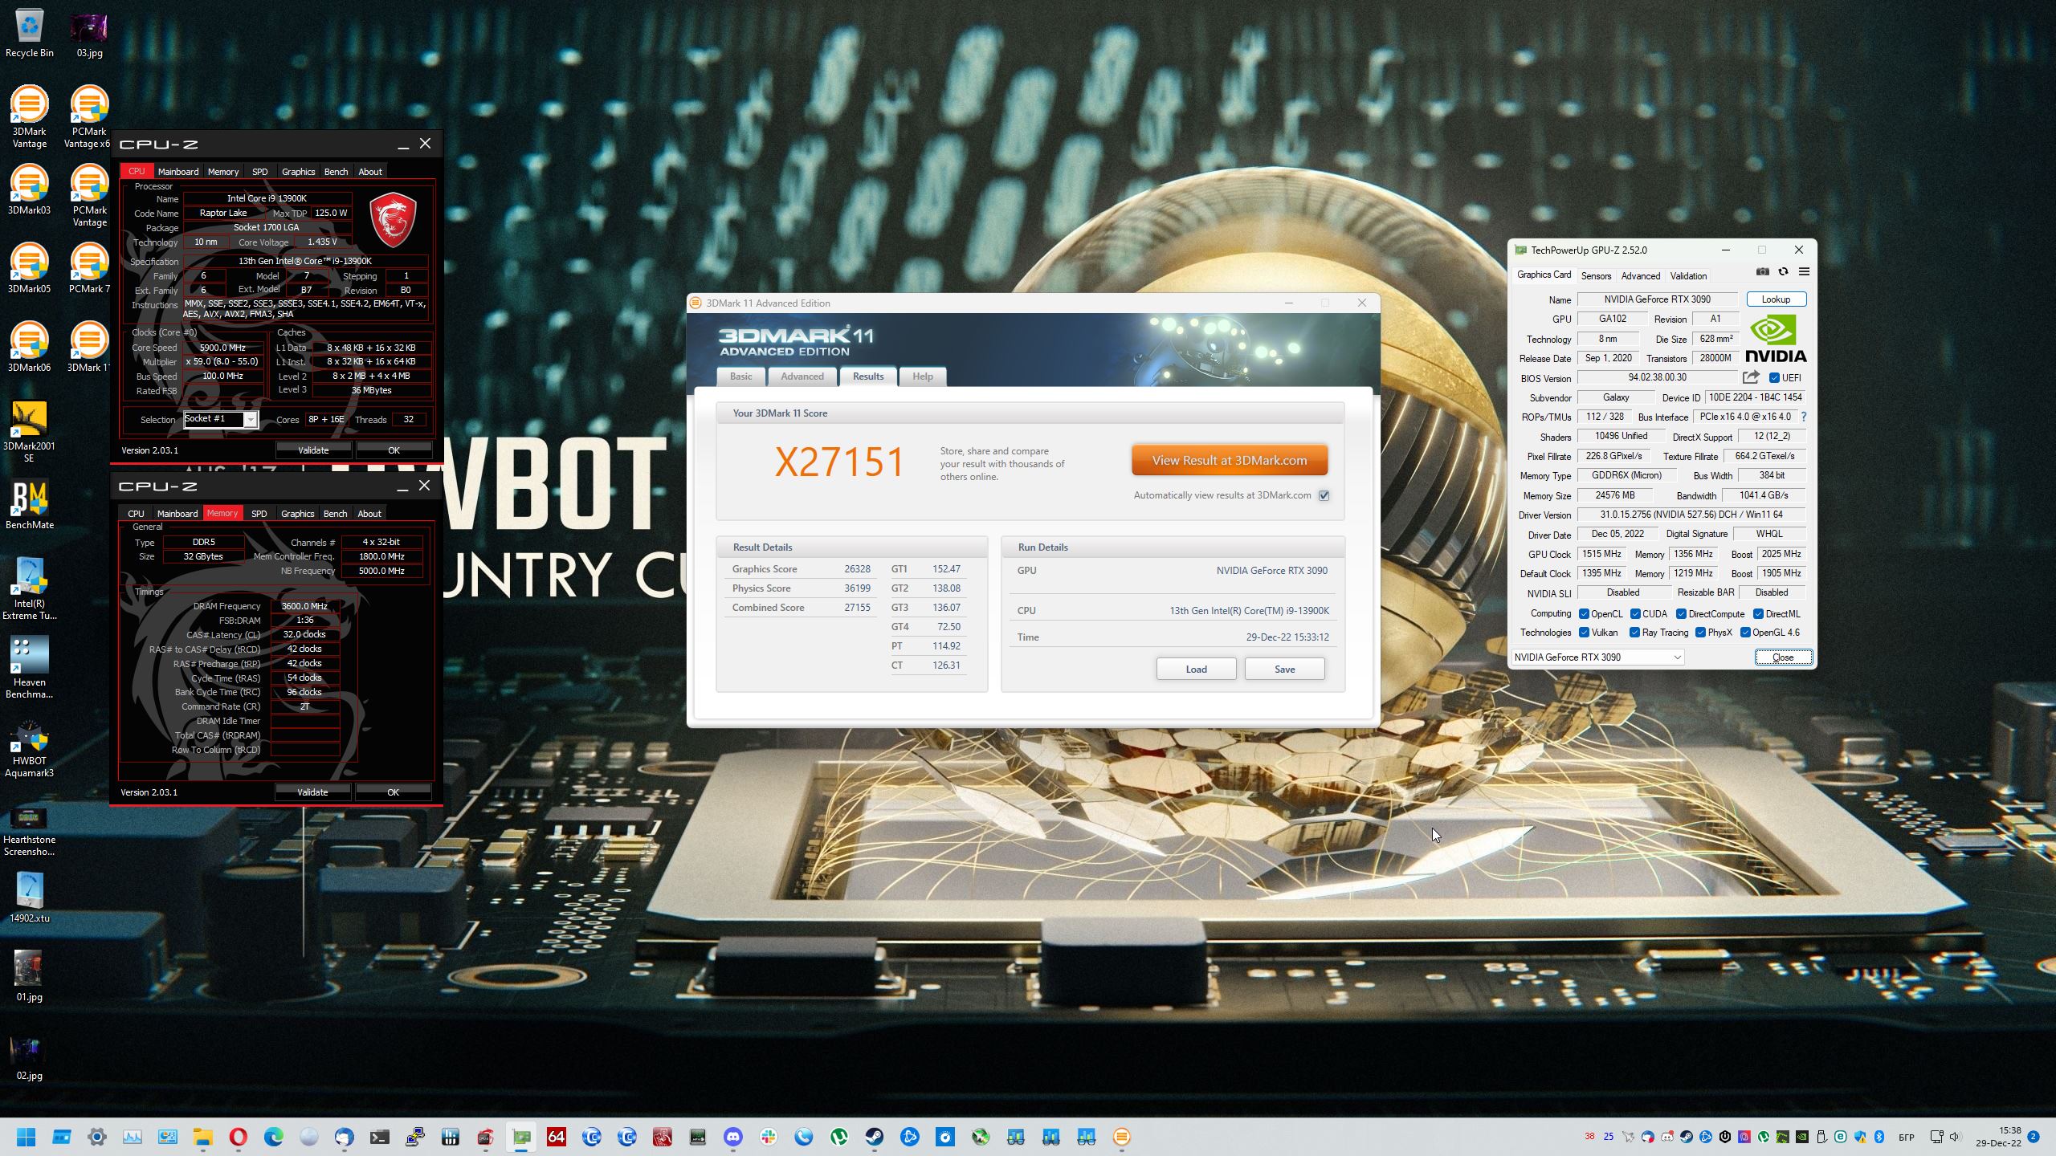Click the GPU-Z refresh icon

(x=1783, y=272)
